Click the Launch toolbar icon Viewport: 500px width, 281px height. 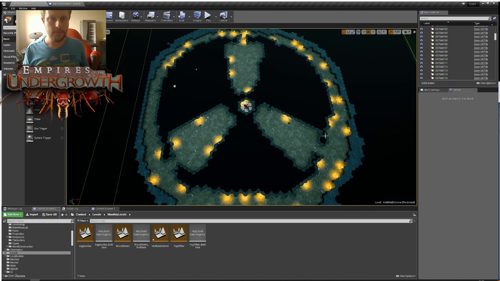[223, 16]
